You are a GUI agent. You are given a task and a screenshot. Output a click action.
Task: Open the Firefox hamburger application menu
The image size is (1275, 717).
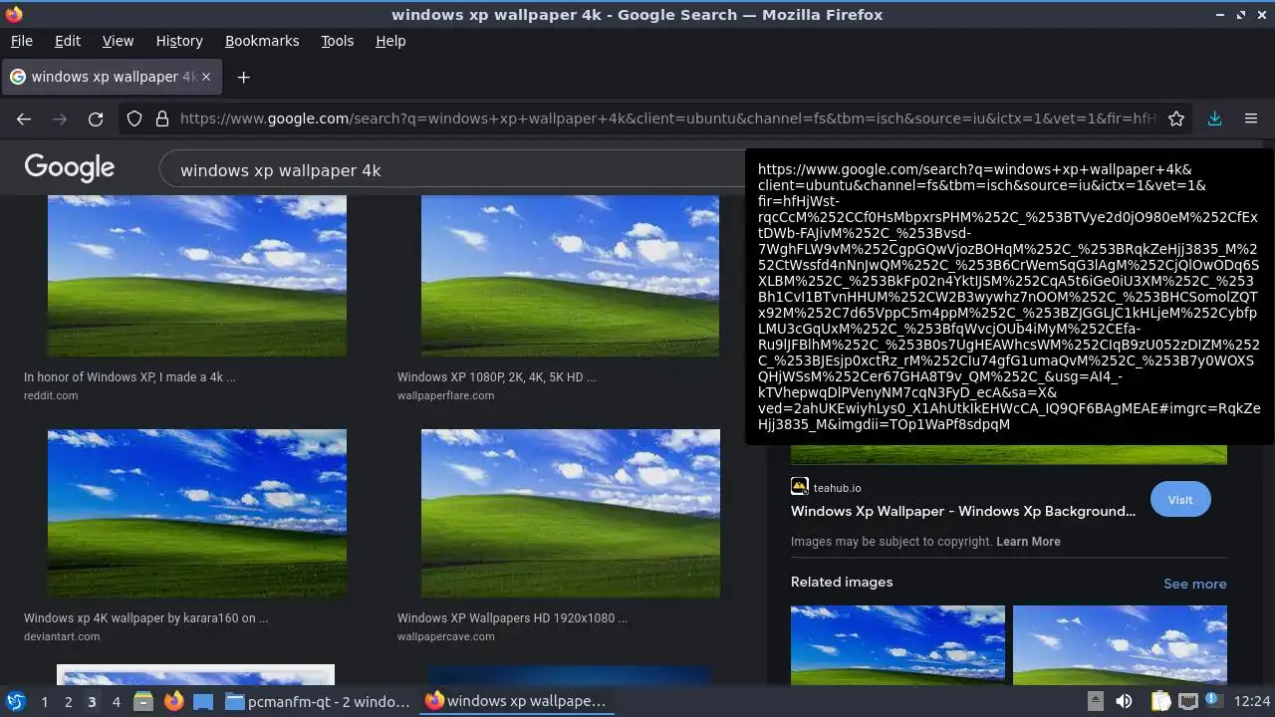click(1251, 119)
